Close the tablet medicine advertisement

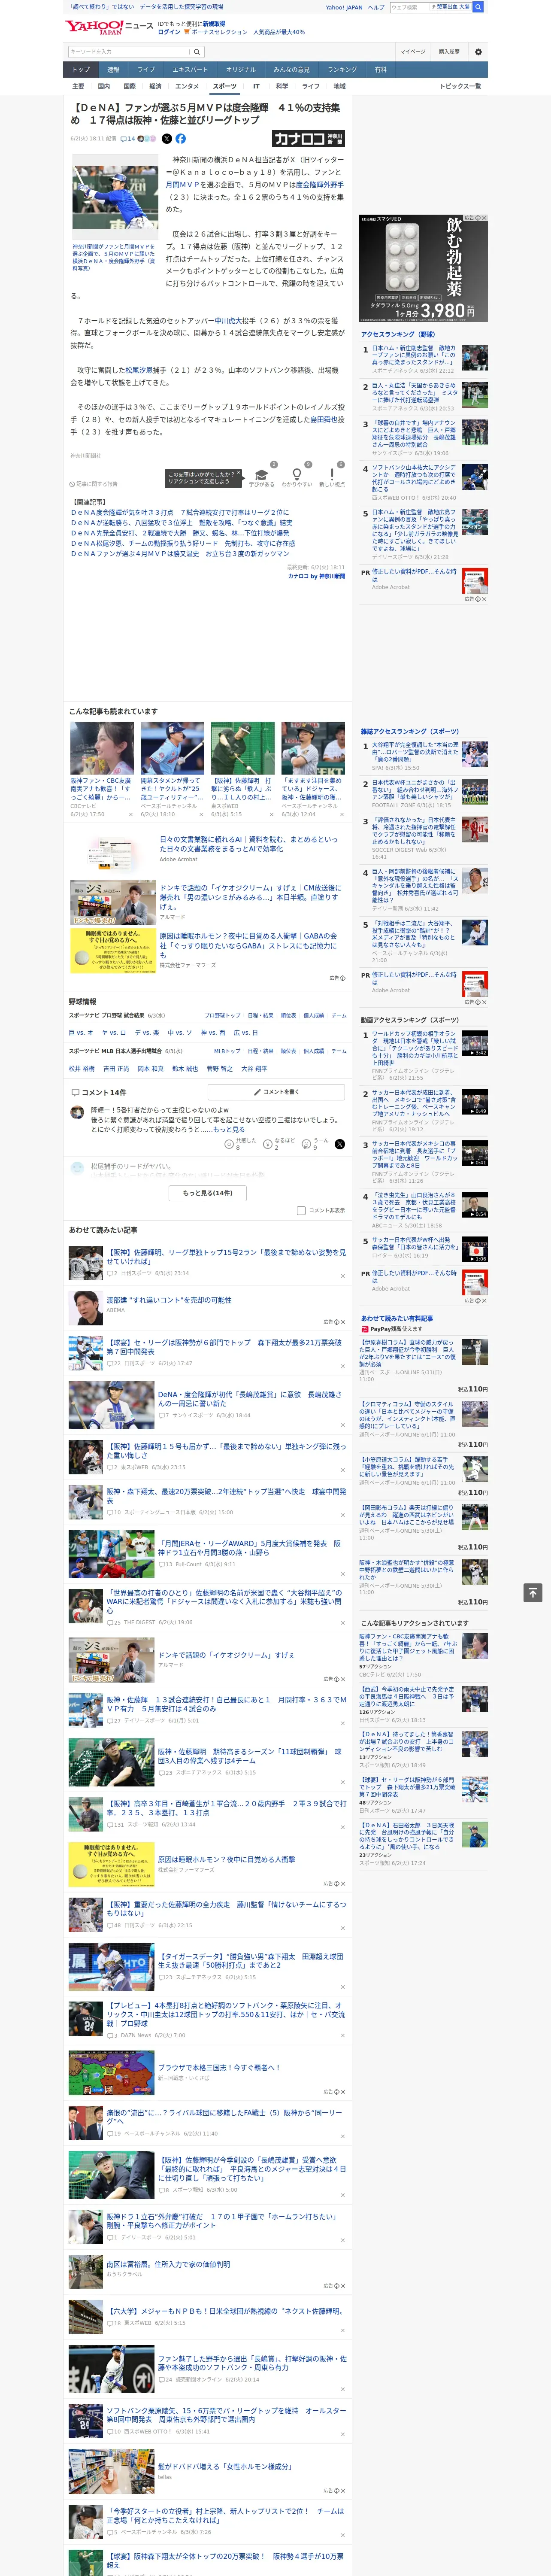click(484, 218)
